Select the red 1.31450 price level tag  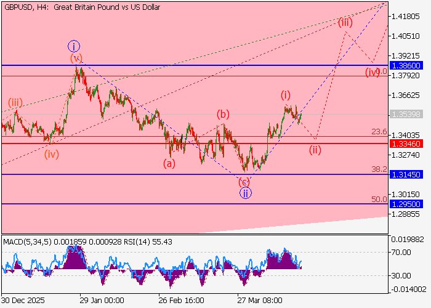405,175
